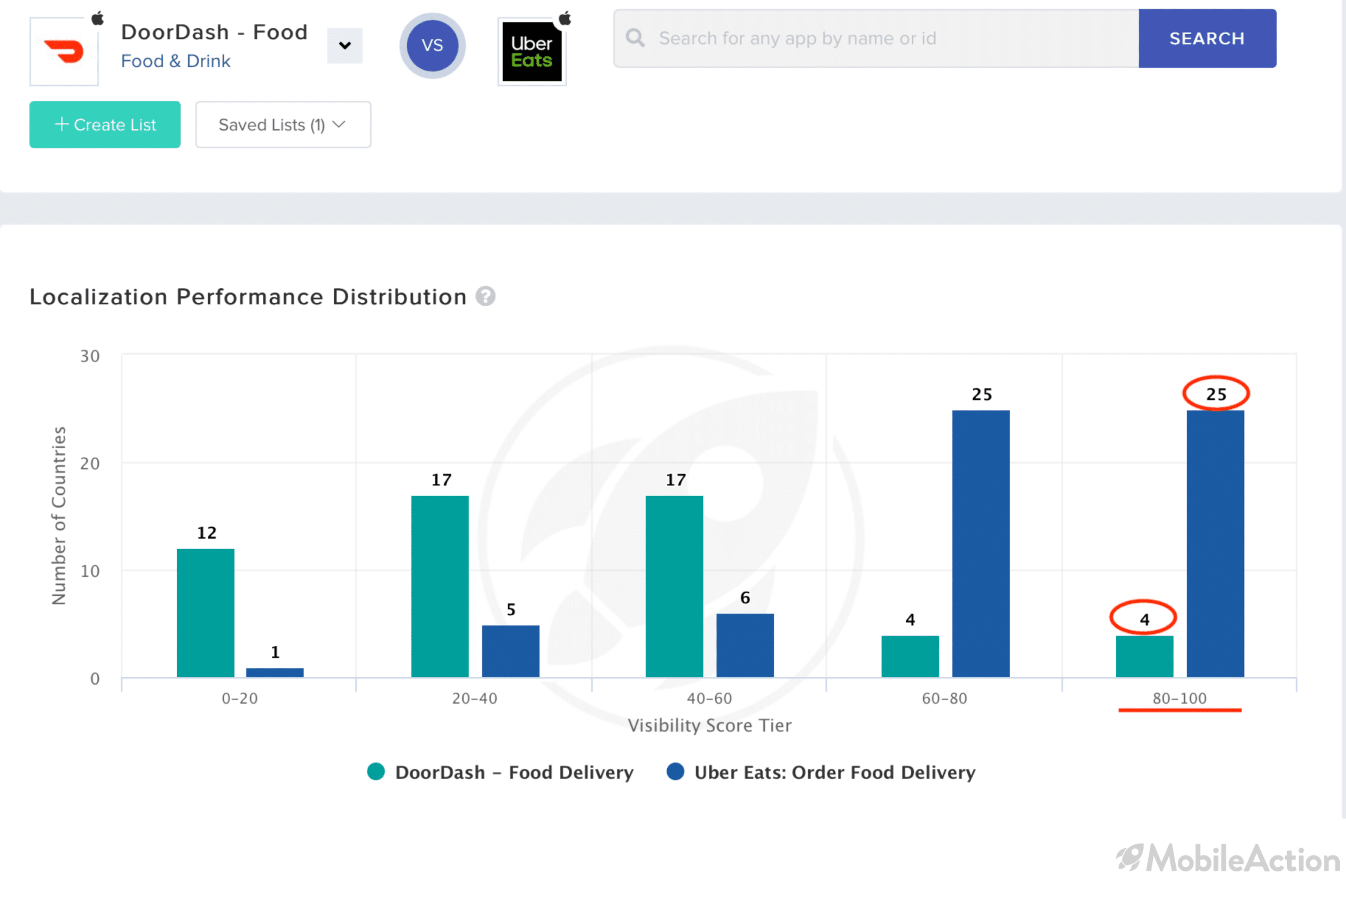Click the DoorDash bar in the 40-60 tier

click(x=674, y=586)
